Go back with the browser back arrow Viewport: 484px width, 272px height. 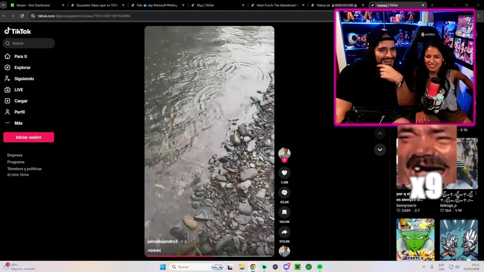coord(4,16)
